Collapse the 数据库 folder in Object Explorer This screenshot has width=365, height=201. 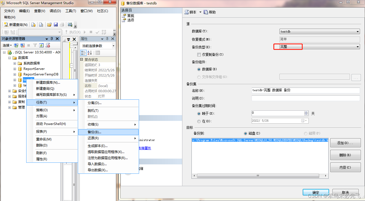(9, 58)
